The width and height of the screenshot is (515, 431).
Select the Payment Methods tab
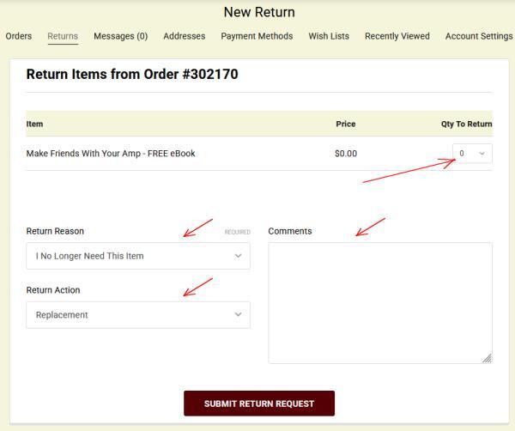(257, 36)
